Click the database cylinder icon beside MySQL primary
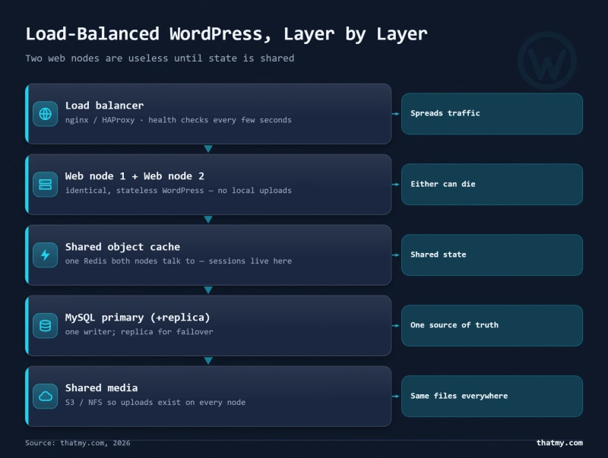The width and height of the screenshot is (608, 458). point(46,326)
